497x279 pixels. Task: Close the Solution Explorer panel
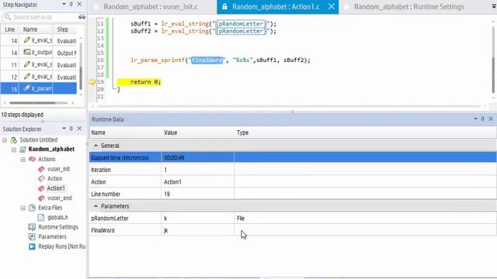point(79,129)
